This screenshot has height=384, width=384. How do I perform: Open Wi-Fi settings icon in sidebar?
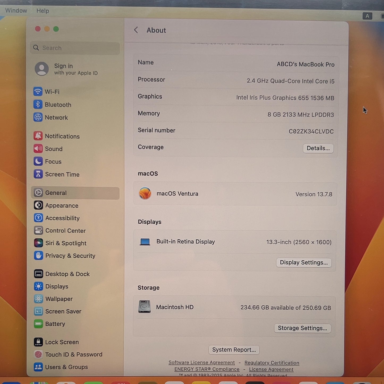pos(38,92)
